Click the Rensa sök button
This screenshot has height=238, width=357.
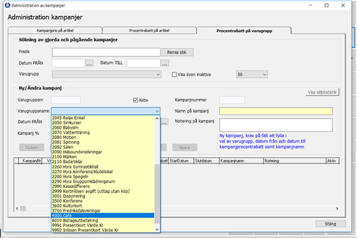click(x=177, y=52)
